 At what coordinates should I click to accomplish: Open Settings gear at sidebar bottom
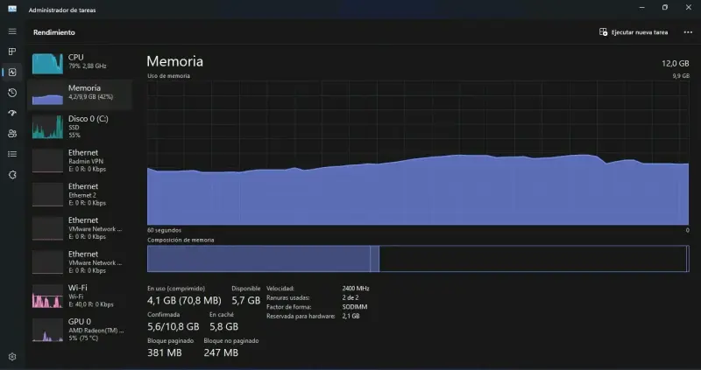[12, 357]
